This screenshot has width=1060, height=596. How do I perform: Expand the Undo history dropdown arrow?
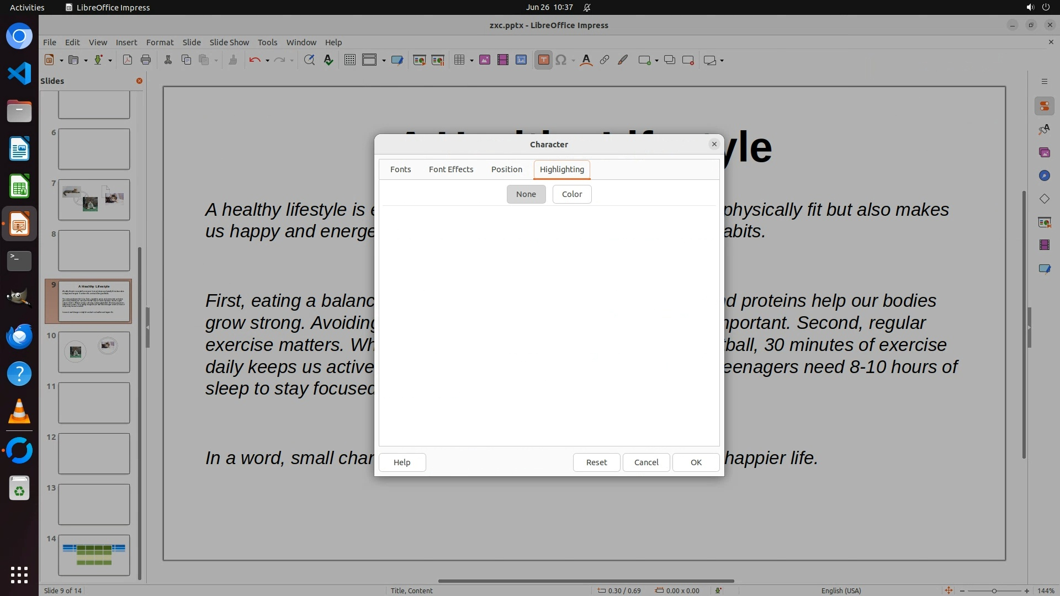point(267,61)
